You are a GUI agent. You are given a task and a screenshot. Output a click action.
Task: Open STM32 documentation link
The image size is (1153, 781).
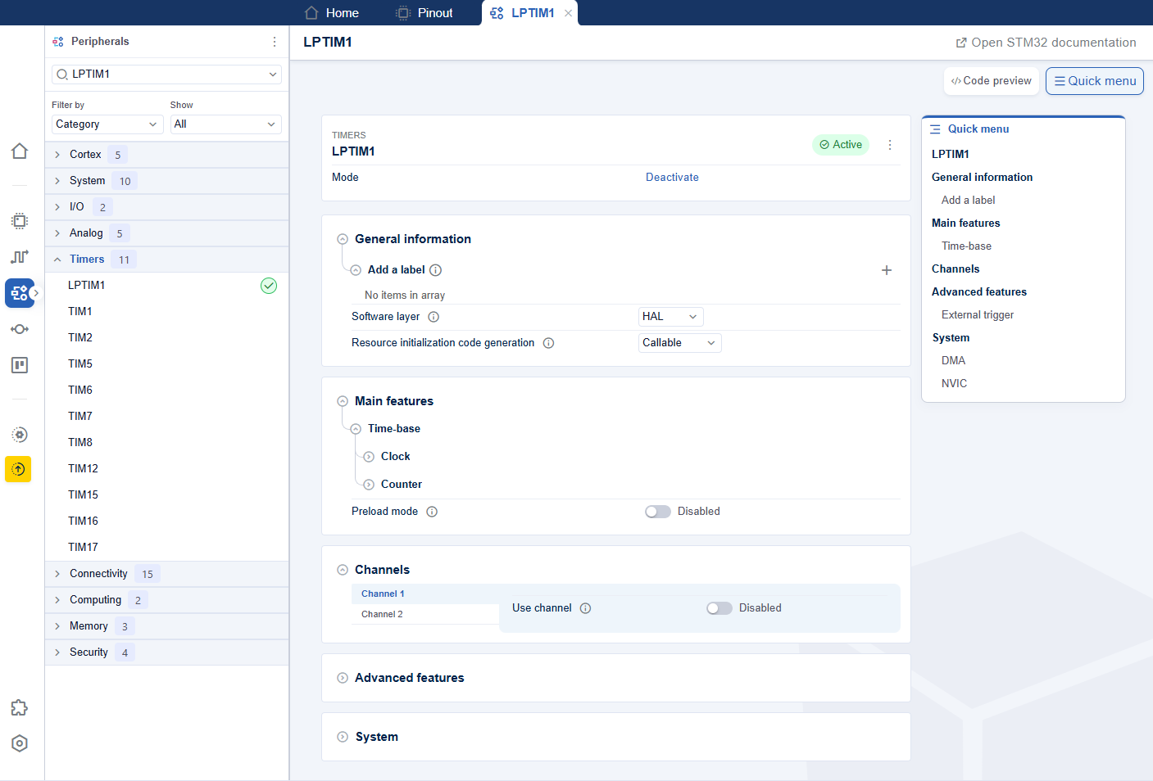[1046, 43]
